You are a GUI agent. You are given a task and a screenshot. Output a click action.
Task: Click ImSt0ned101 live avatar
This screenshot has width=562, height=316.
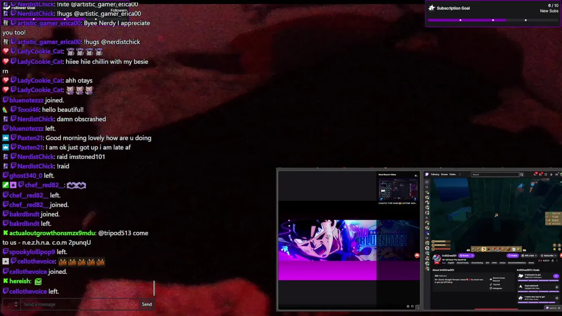pos(436,259)
